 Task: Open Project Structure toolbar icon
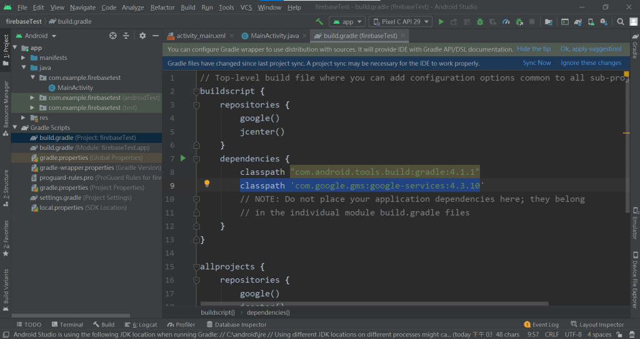(x=549, y=22)
